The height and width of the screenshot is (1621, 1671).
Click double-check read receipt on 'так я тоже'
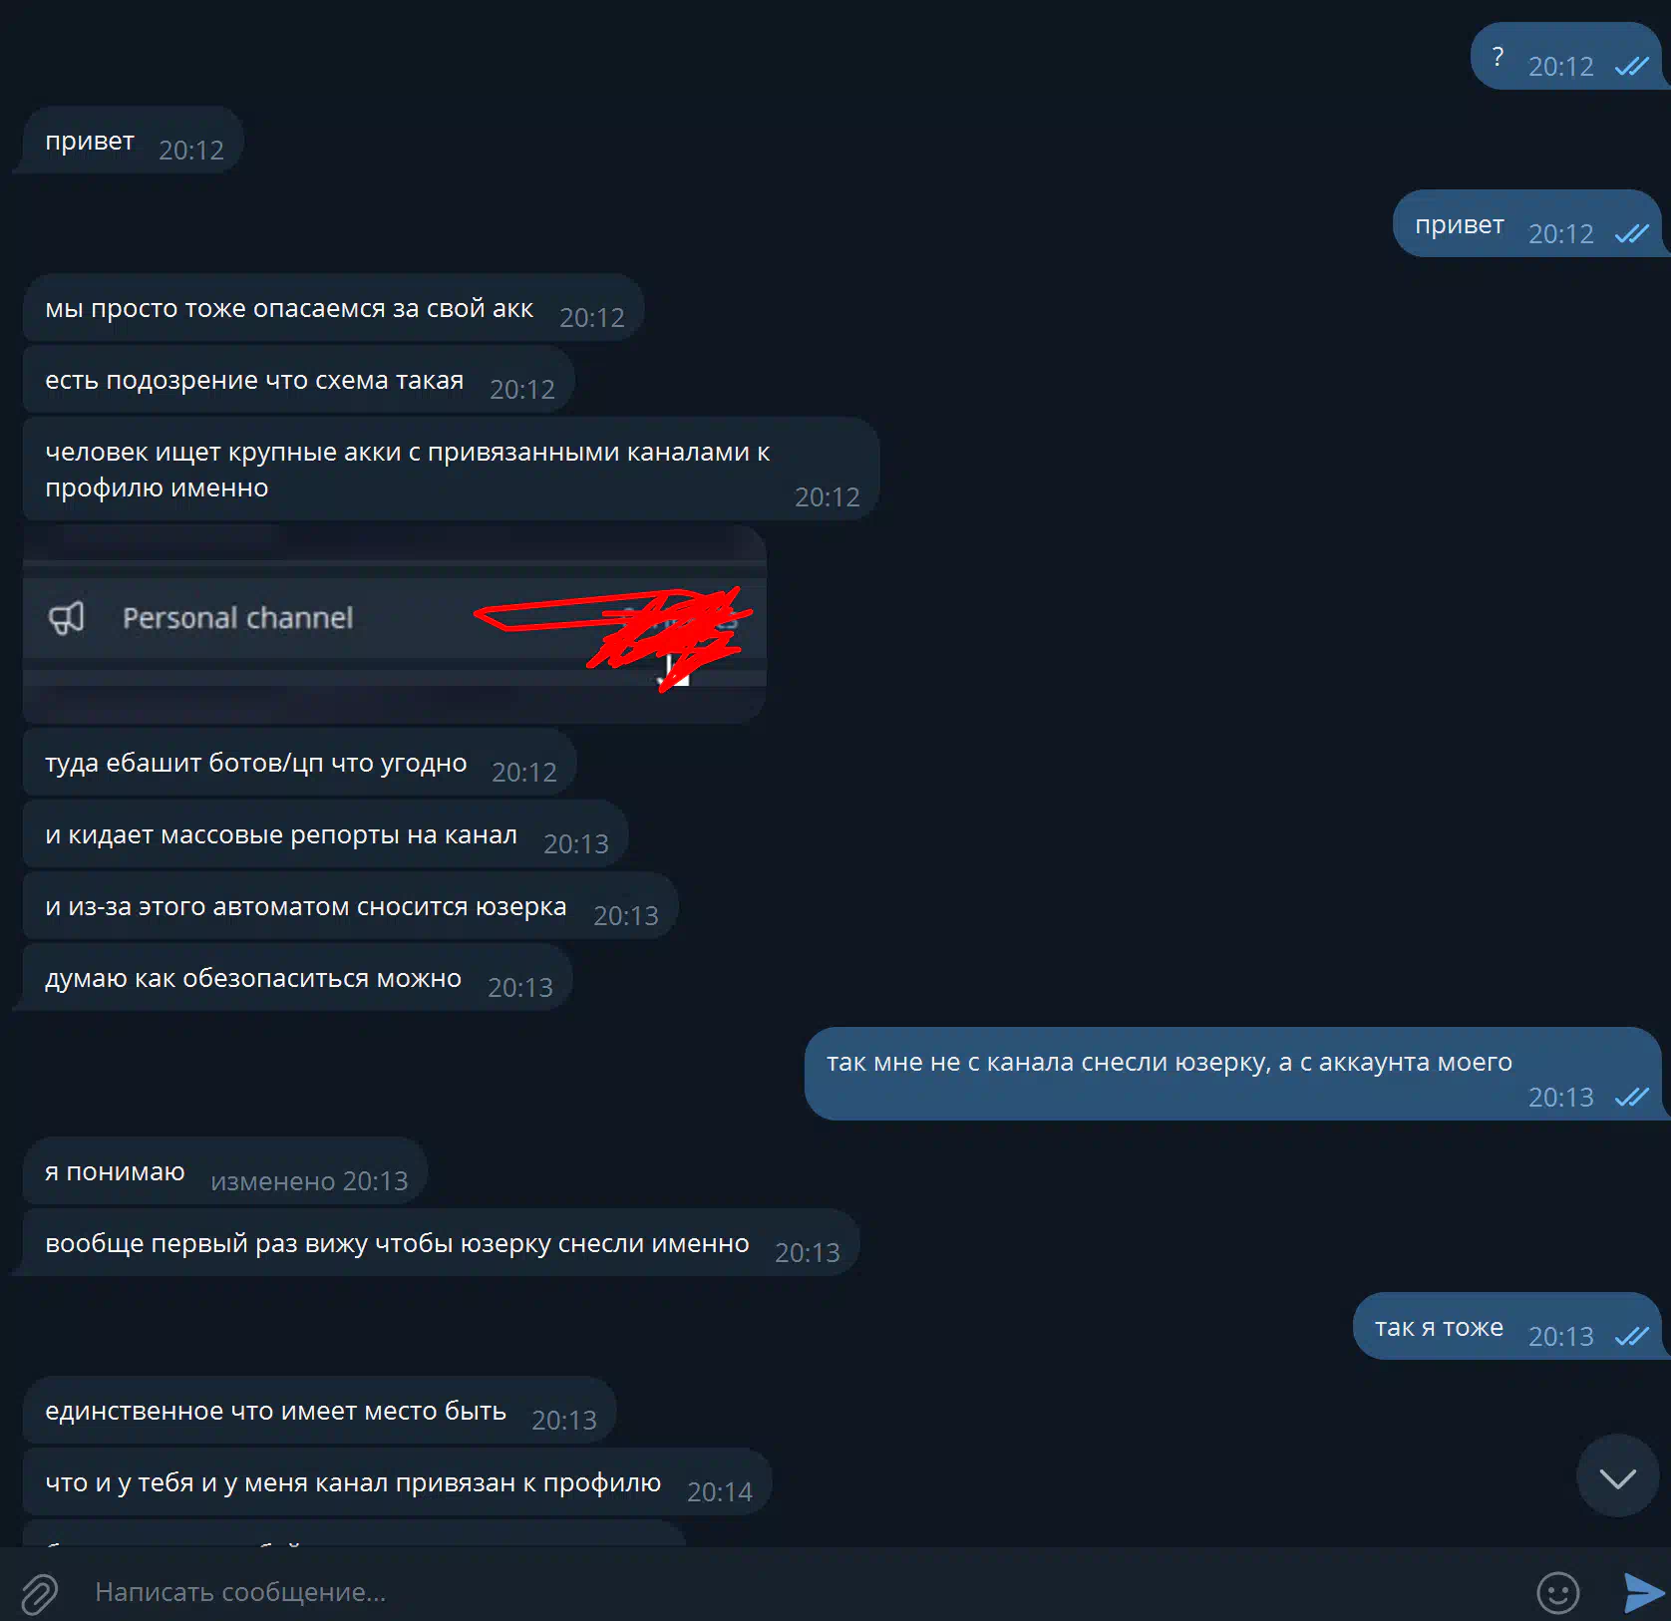1631,1336
